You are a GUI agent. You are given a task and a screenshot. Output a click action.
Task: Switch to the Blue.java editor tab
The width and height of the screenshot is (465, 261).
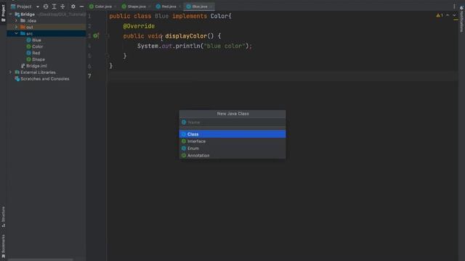tap(200, 7)
